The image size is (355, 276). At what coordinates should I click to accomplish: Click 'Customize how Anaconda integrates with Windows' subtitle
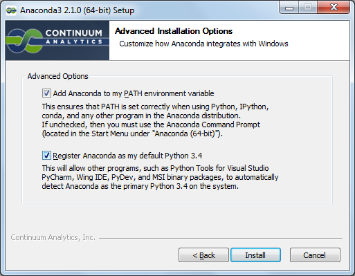pos(203,44)
